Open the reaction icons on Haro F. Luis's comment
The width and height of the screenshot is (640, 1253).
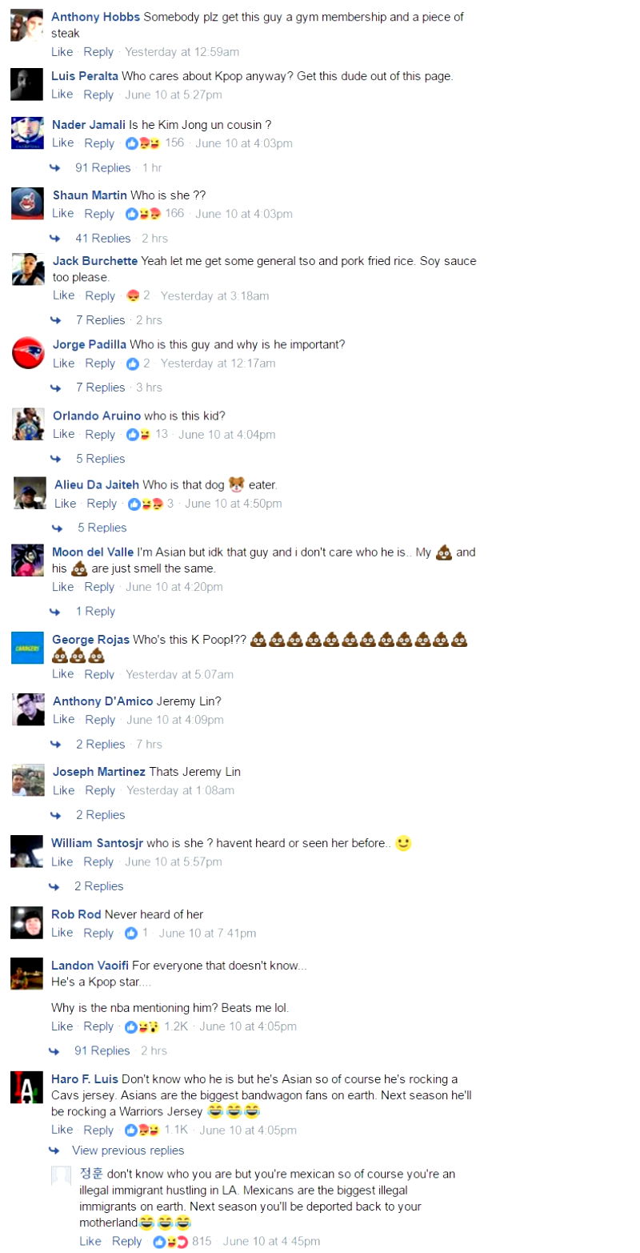(142, 1131)
